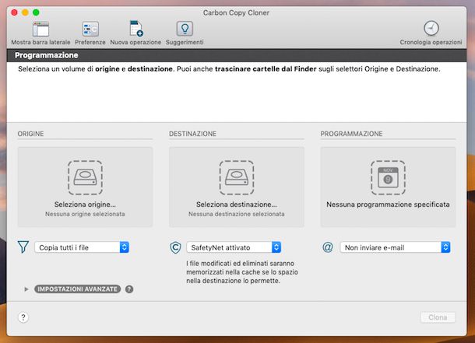Click the SafetyNet shield icon
The height and width of the screenshot is (343, 475).
tap(175, 247)
